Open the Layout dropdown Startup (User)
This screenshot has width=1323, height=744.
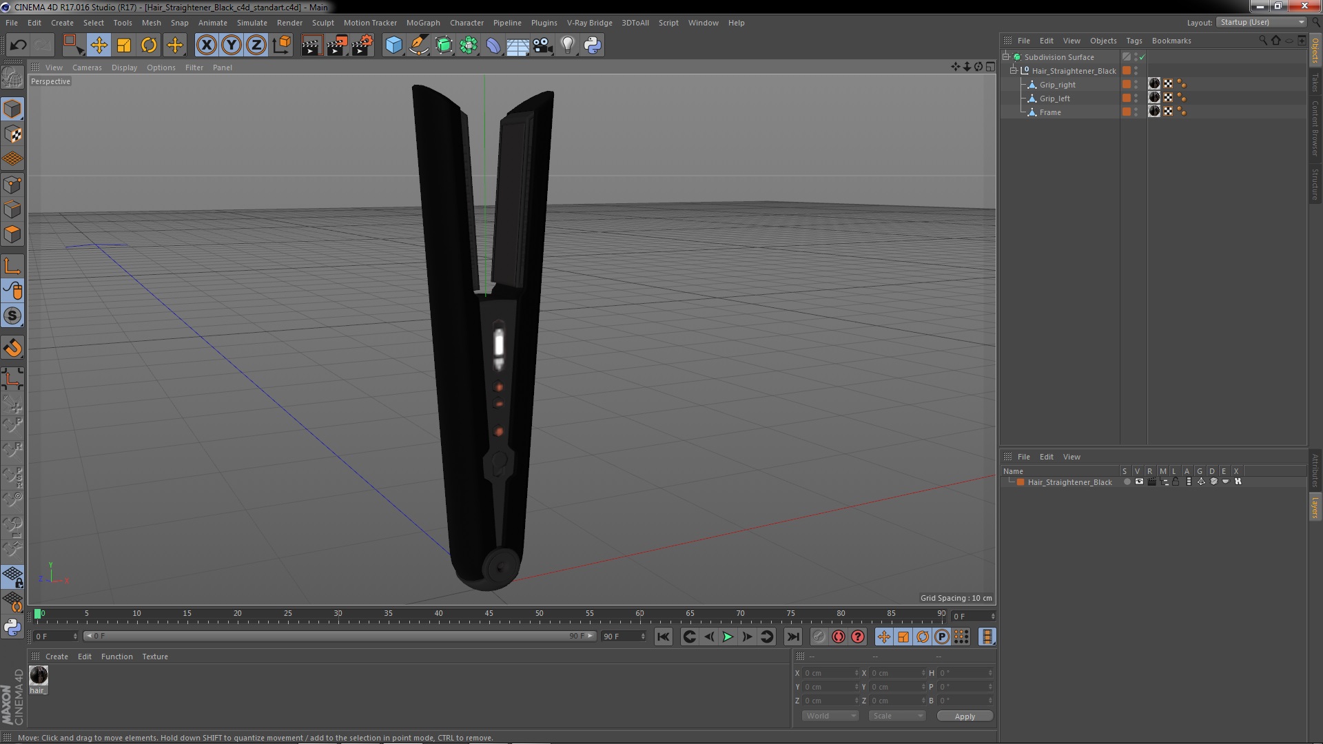[x=1262, y=22]
